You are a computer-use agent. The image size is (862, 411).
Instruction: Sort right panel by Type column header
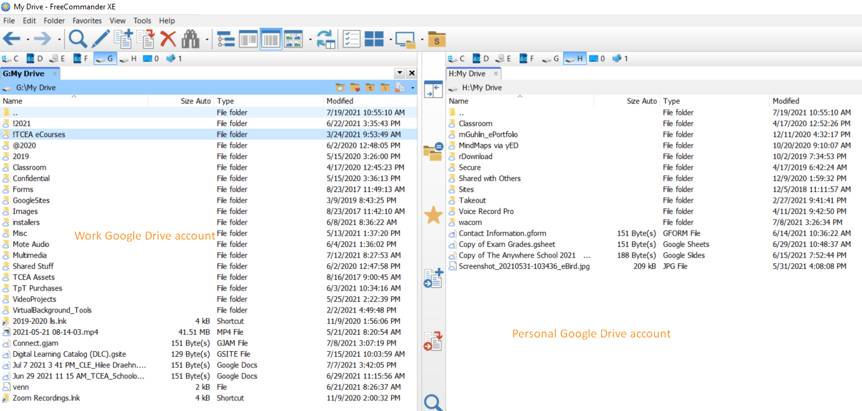715,100
